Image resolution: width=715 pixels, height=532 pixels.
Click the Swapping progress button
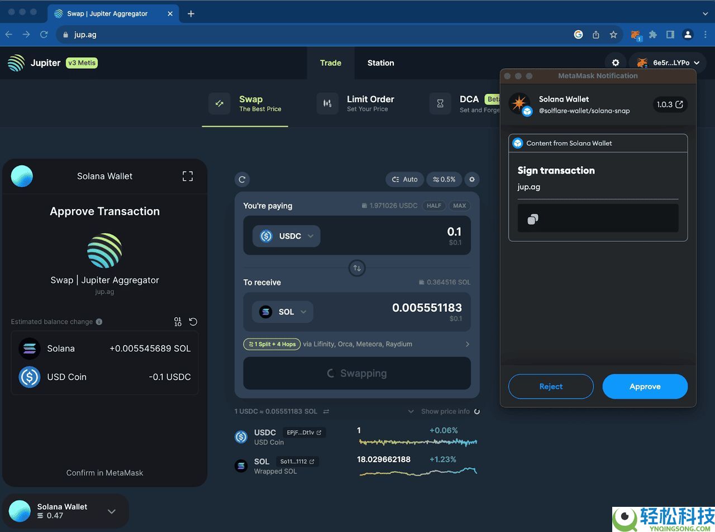pyautogui.click(x=357, y=373)
